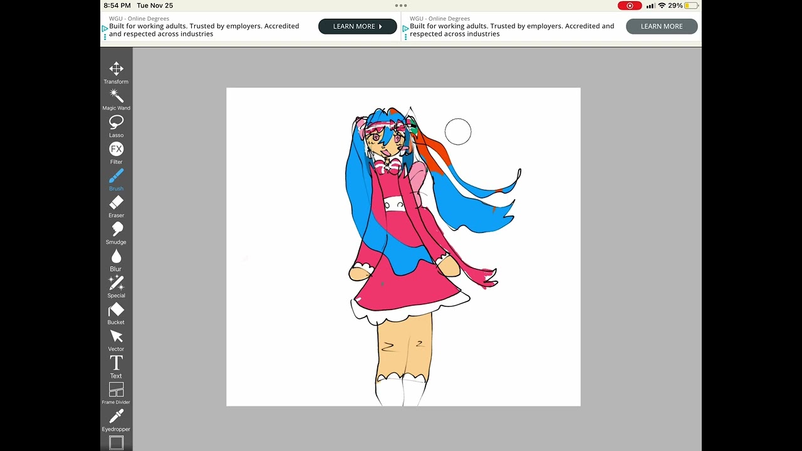Tap the 8:54 PM clock

pos(117,6)
